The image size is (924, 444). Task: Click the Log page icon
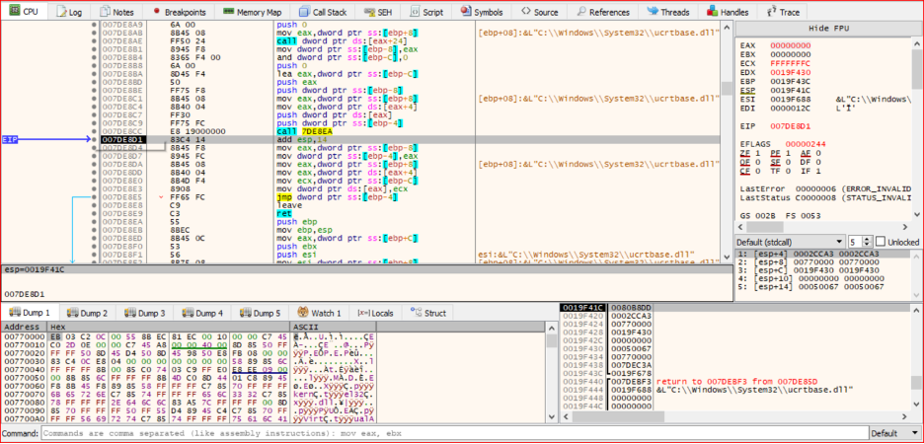tap(60, 12)
